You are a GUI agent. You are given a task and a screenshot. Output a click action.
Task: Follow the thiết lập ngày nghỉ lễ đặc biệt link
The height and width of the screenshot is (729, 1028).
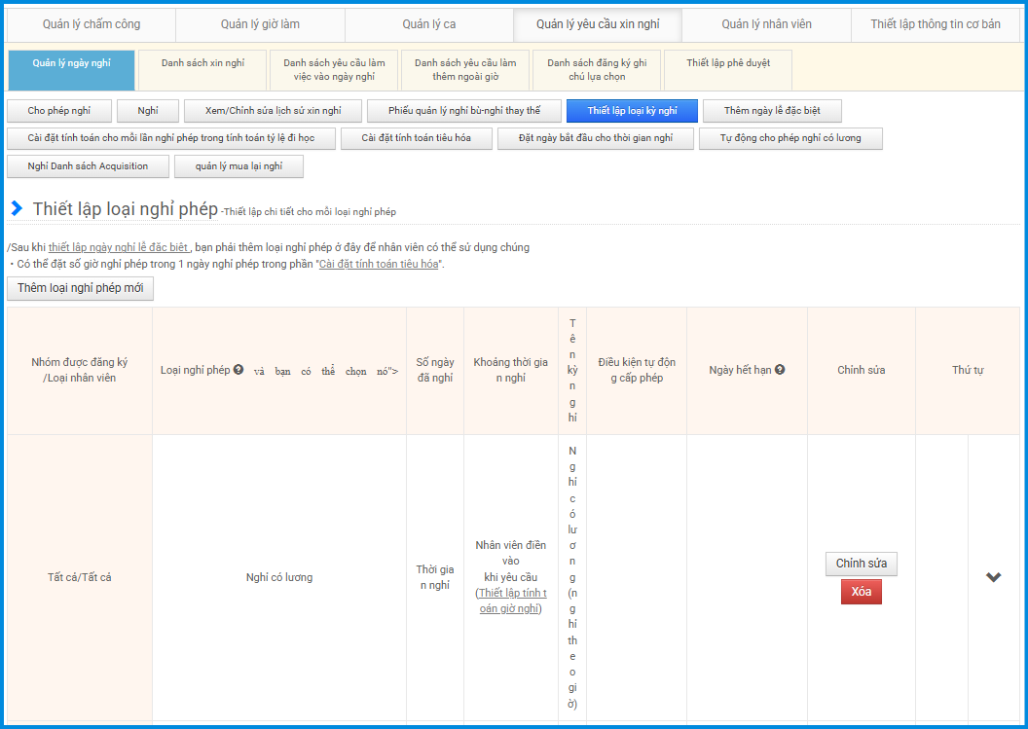click(119, 247)
